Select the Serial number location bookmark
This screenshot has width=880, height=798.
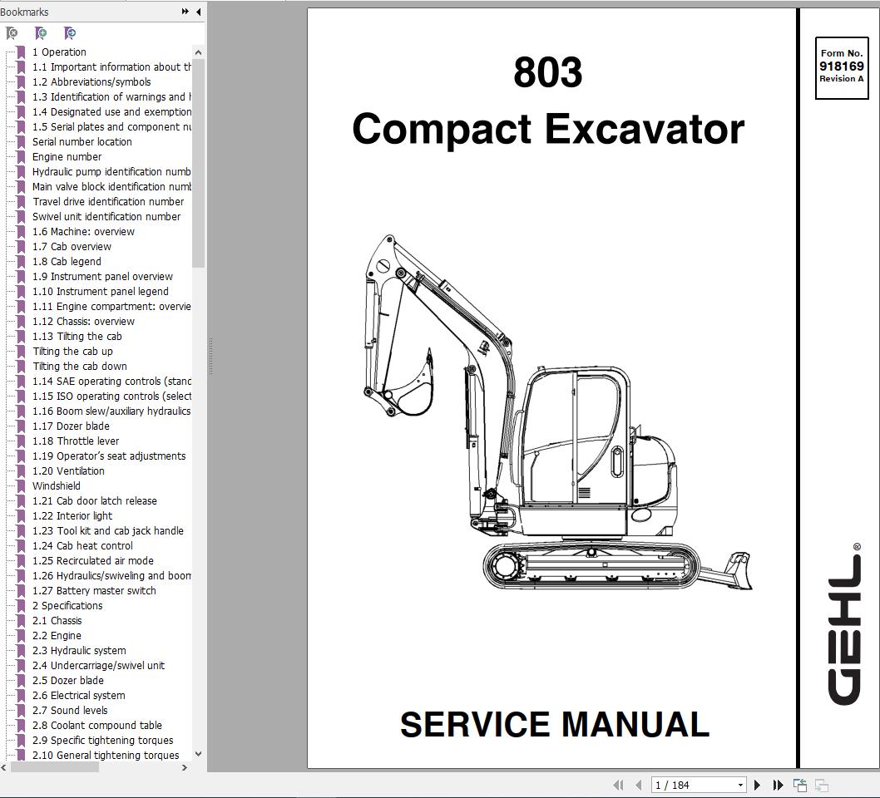[81, 141]
